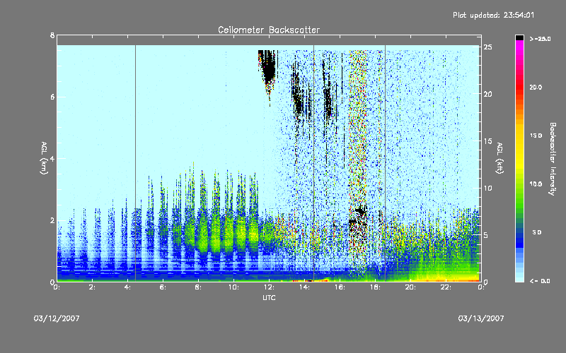Click the "8" tick on the km axis
The width and height of the screenshot is (566, 353).
pos(52,35)
